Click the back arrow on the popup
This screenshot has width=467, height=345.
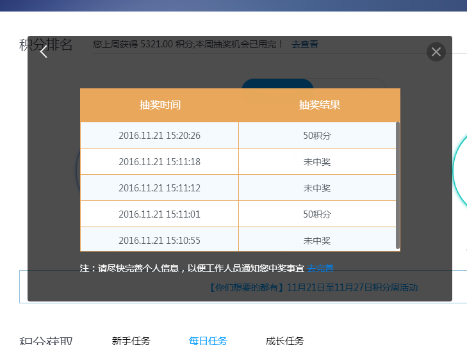pyautogui.click(x=44, y=52)
